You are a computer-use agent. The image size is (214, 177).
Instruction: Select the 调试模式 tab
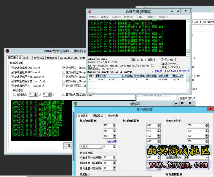[x=98, y=116]
